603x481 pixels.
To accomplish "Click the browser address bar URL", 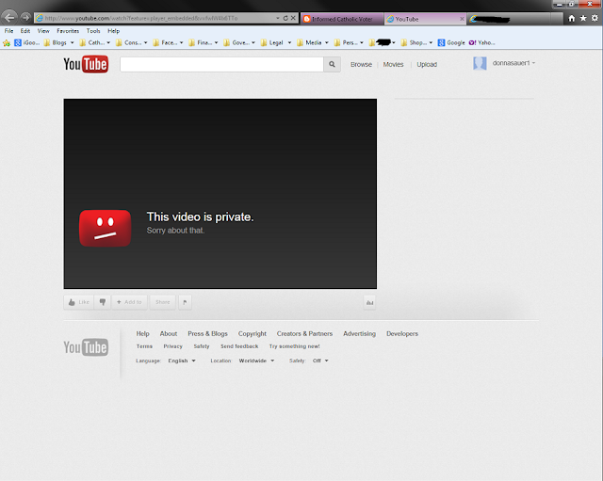I will coord(141,18).
